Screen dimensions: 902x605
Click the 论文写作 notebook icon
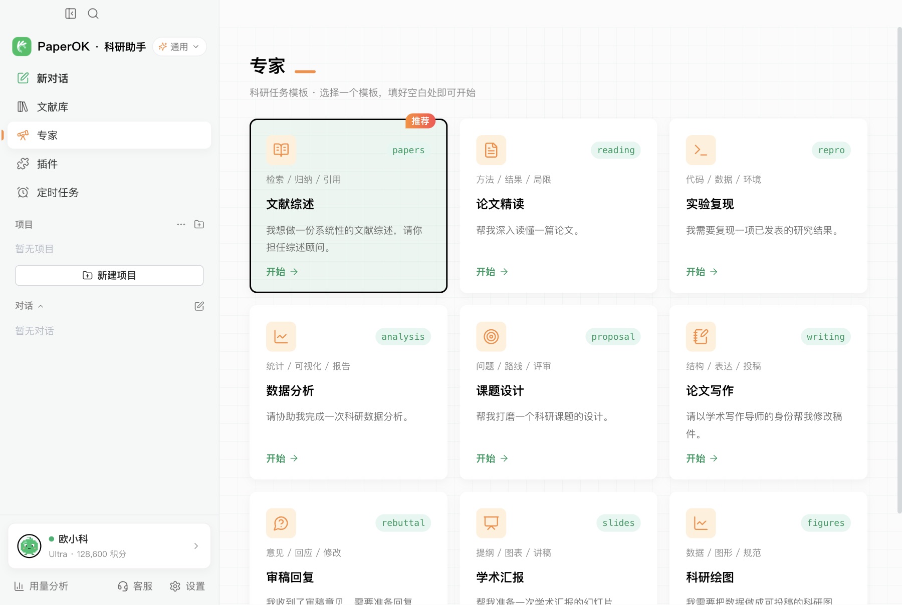click(x=701, y=337)
